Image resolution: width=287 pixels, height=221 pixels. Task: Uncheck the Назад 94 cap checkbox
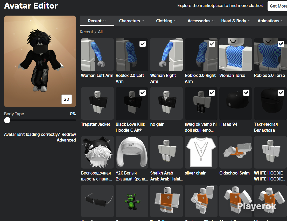click(x=246, y=93)
